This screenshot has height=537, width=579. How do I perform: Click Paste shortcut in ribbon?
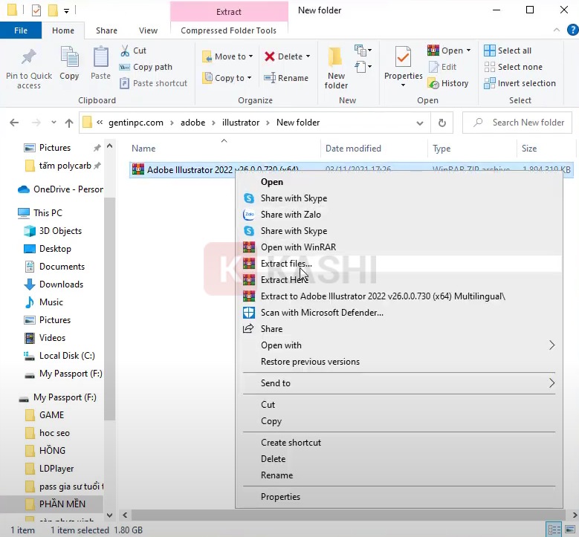coord(153,83)
